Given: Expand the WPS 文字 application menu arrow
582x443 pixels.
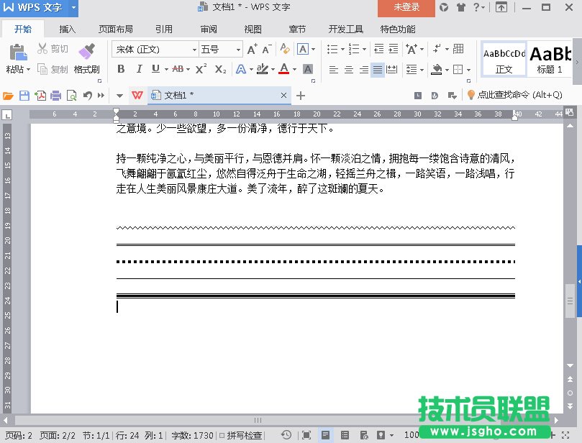Looking at the screenshot, I should [74, 7].
